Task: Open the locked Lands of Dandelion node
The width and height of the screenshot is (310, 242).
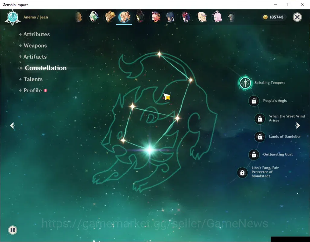Action: [x=260, y=137]
